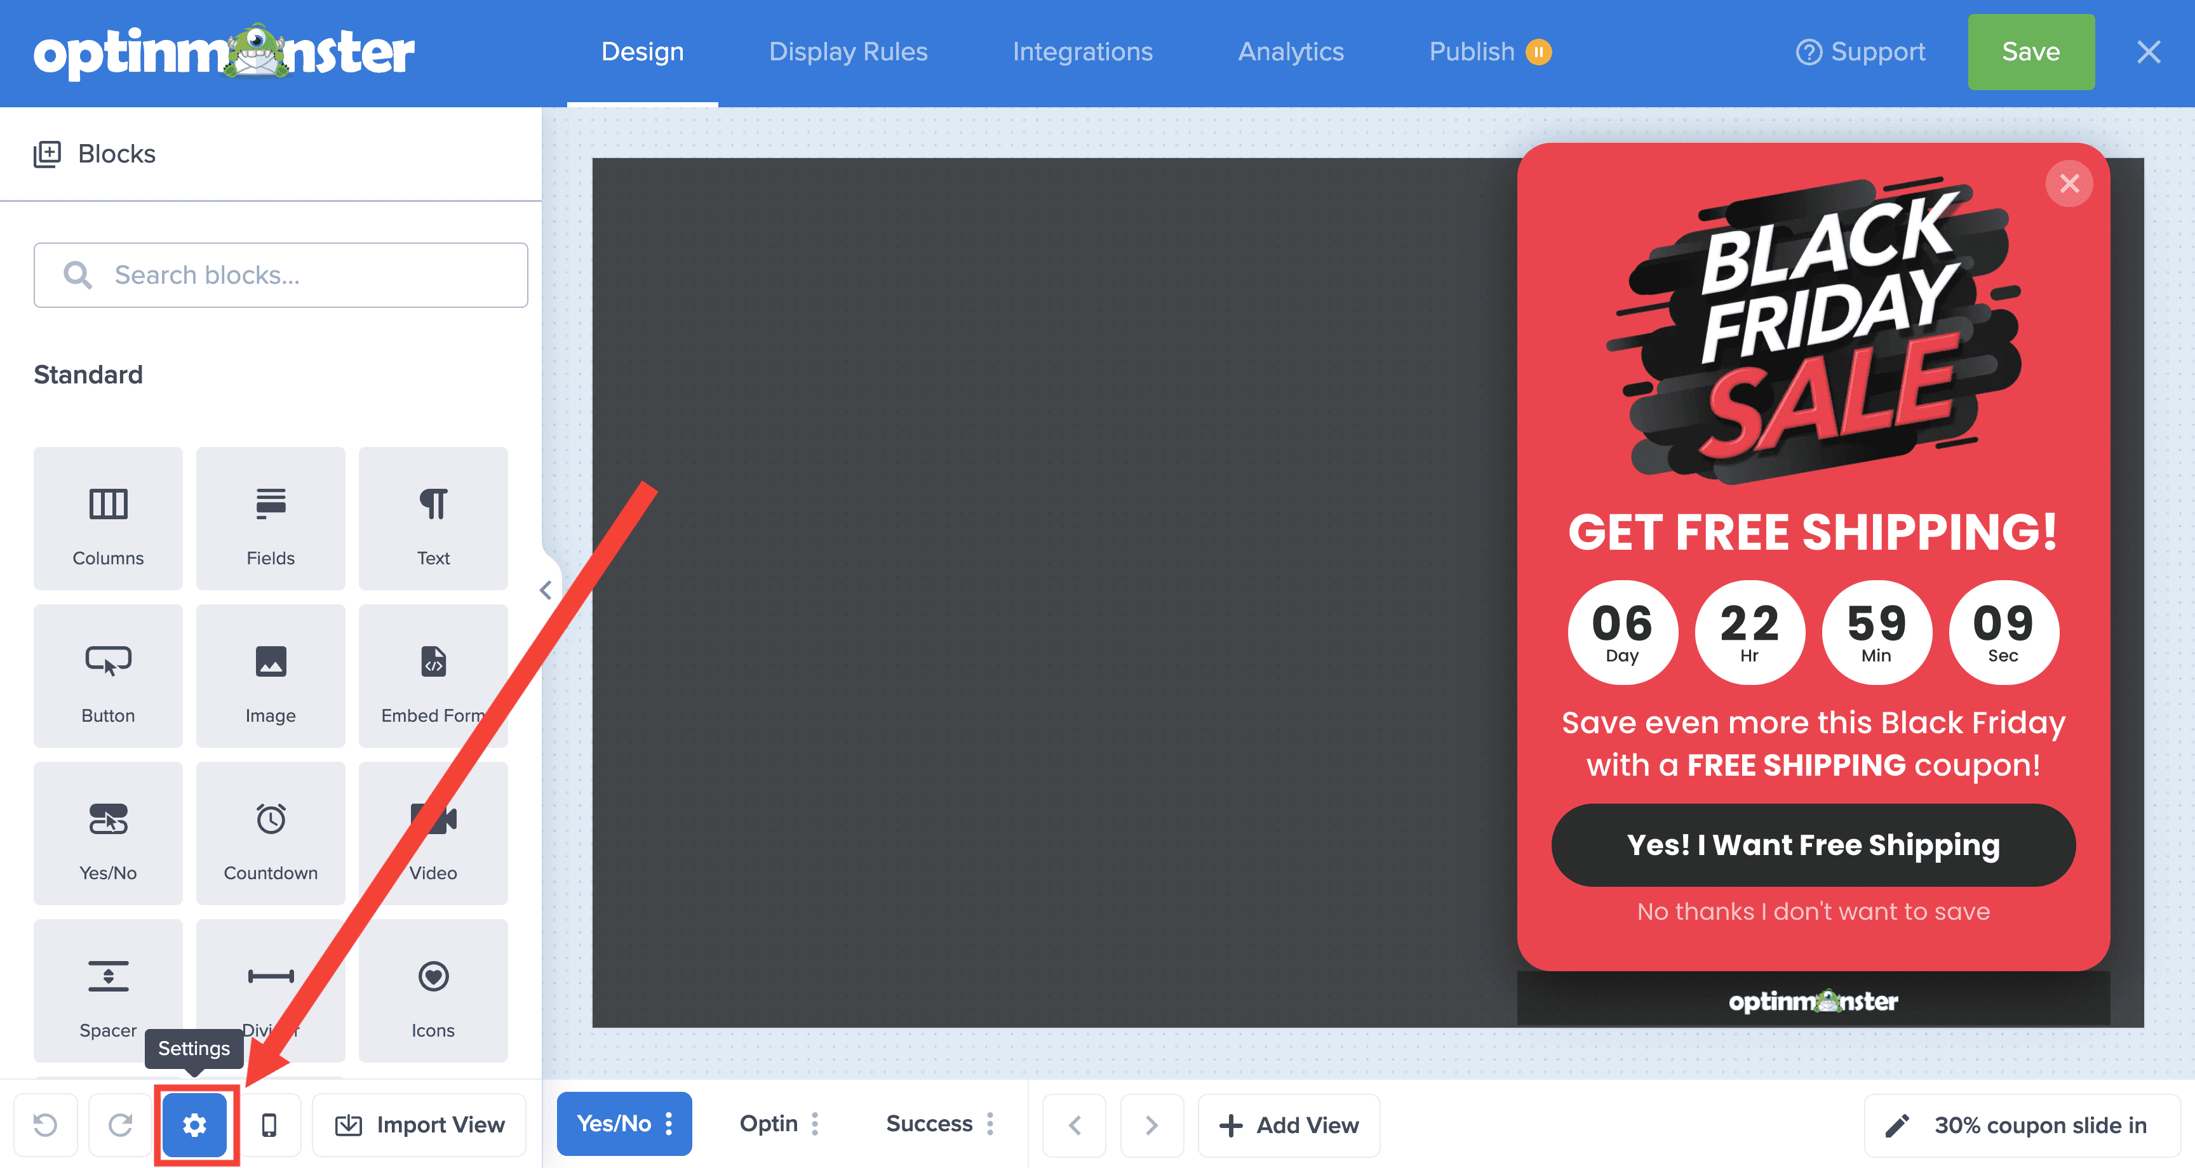Click the redo arrow icon

point(120,1125)
